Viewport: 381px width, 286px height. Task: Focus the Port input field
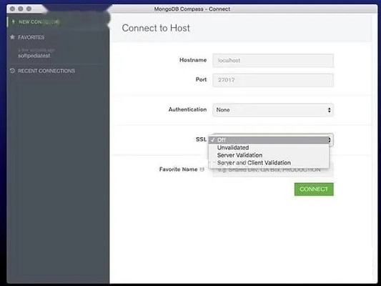pos(273,80)
